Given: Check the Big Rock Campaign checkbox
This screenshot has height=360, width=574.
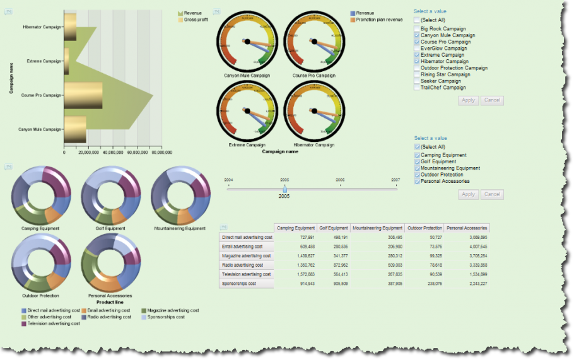Looking at the screenshot, I should tap(416, 28).
